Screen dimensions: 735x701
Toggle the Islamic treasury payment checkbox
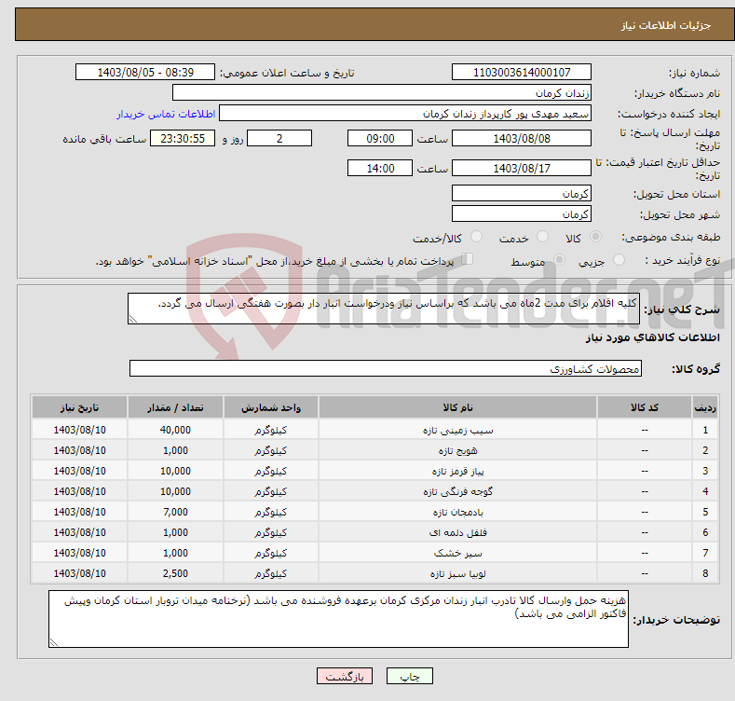pos(468,258)
